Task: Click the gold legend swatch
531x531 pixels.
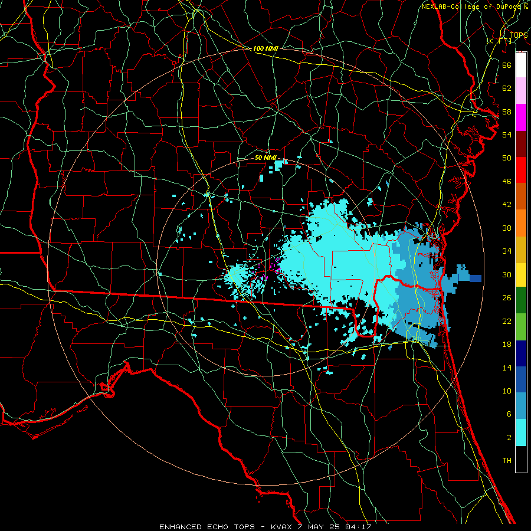Action: (521, 250)
